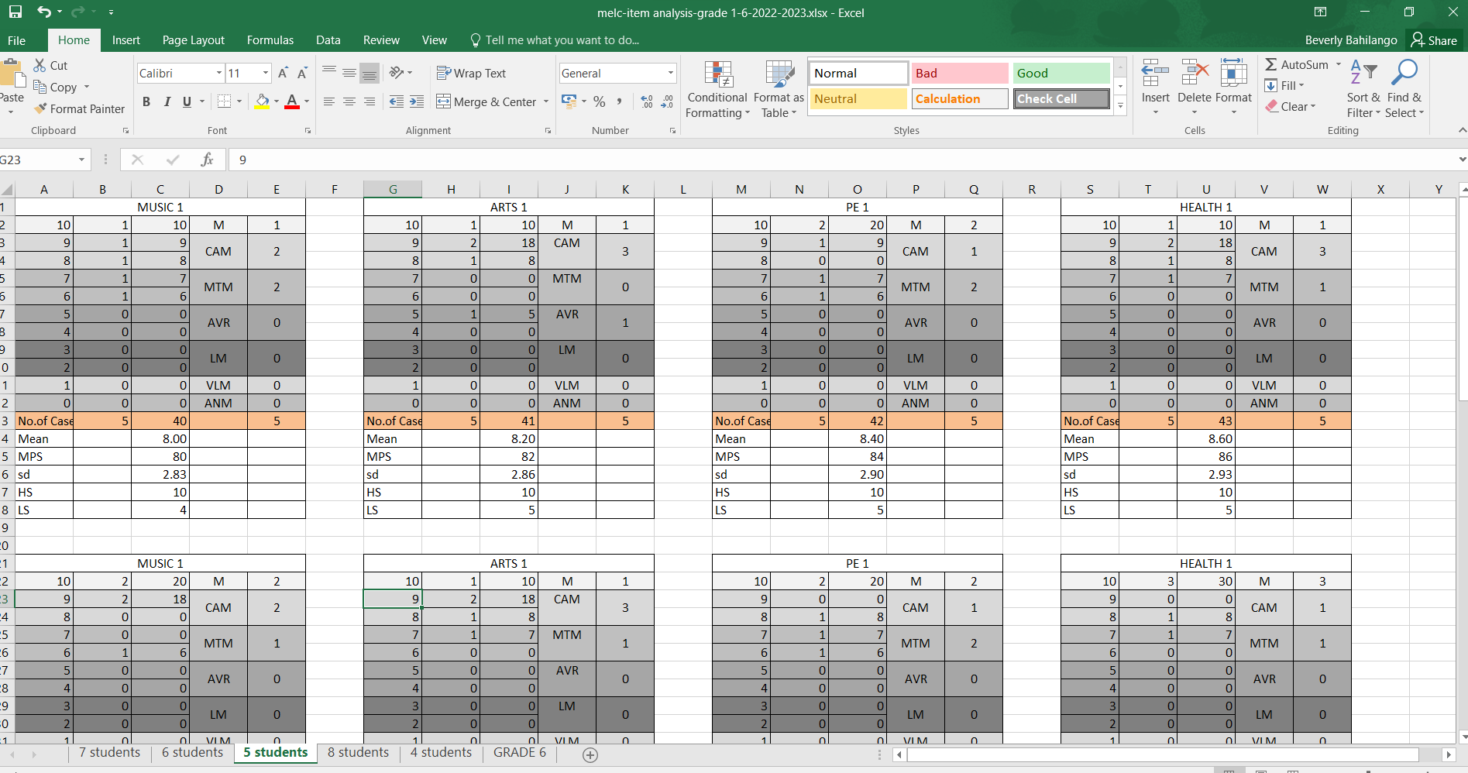Switch to the Formulas tab
The height and width of the screenshot is (773, 1468).
(x=270, y=40)
